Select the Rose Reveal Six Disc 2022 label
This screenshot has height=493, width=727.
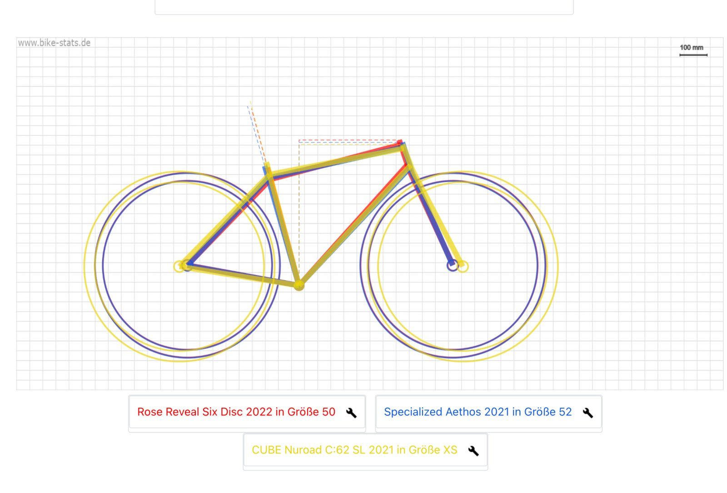[x=236, y=412]
